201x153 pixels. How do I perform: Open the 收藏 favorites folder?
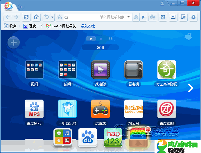(x=10, y=26)
